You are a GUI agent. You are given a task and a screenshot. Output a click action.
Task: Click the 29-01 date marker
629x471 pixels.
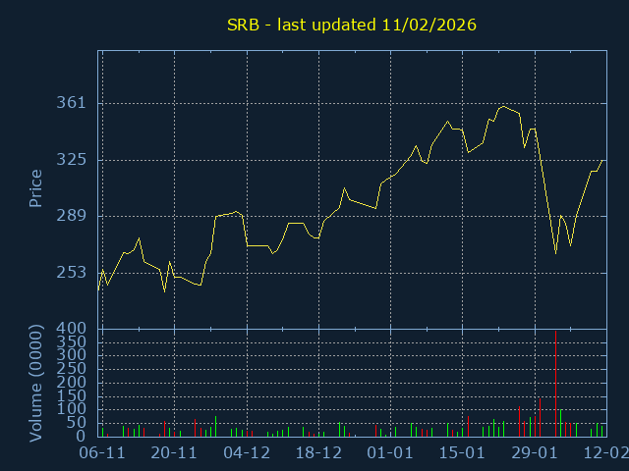pyautogui.click(x=535, y=453)
